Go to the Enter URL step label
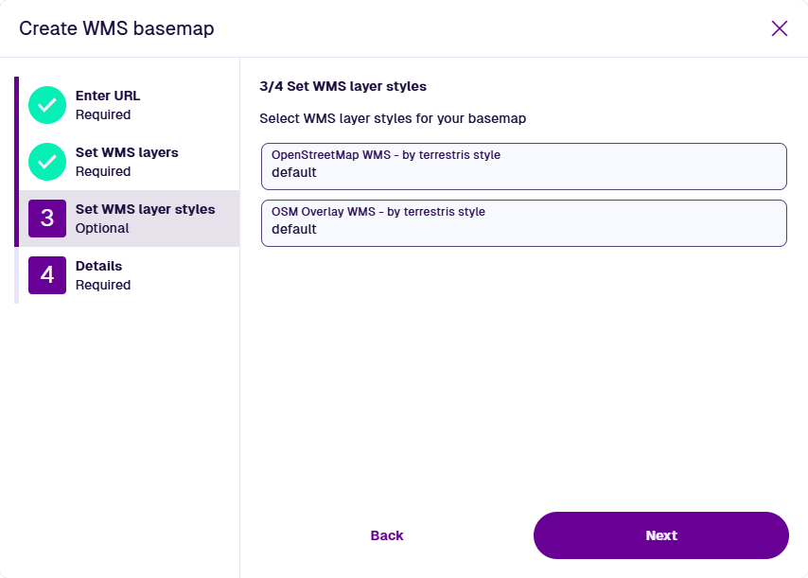The width and height of the screenshot is (808, 578). coord(108,96)
